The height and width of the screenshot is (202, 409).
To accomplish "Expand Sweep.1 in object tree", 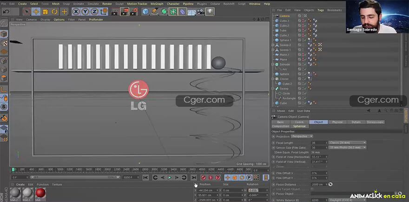I will click(x=273, y=50).
